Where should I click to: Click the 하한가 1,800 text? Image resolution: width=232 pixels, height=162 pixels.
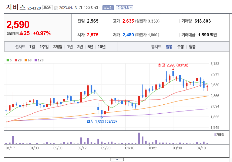147,35
